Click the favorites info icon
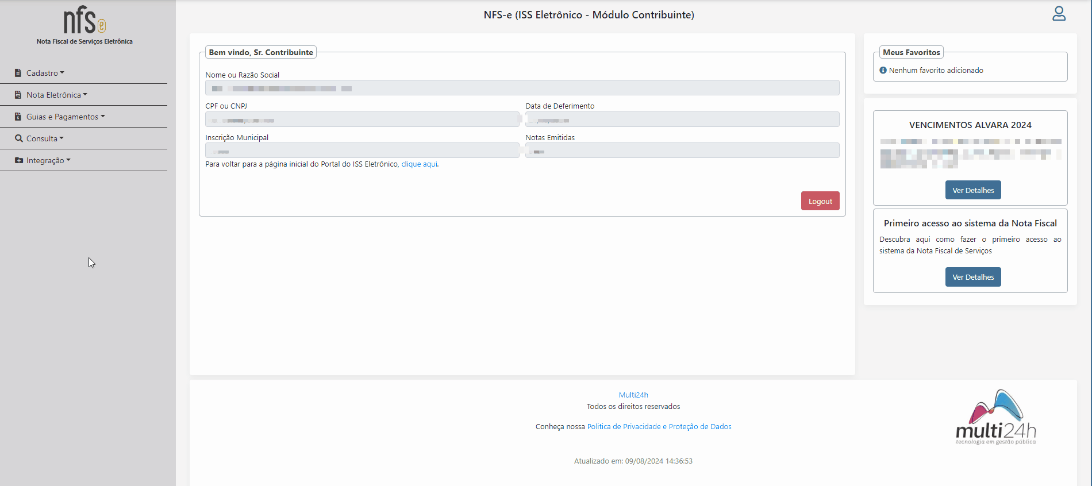The height and width of the screenshot is (486, 1092). tap(883, 70)
